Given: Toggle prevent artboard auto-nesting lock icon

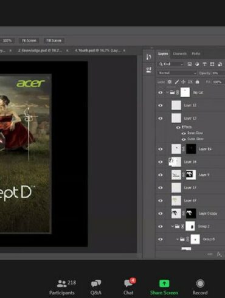Looking at the screenshot, I should click(190, 82).
